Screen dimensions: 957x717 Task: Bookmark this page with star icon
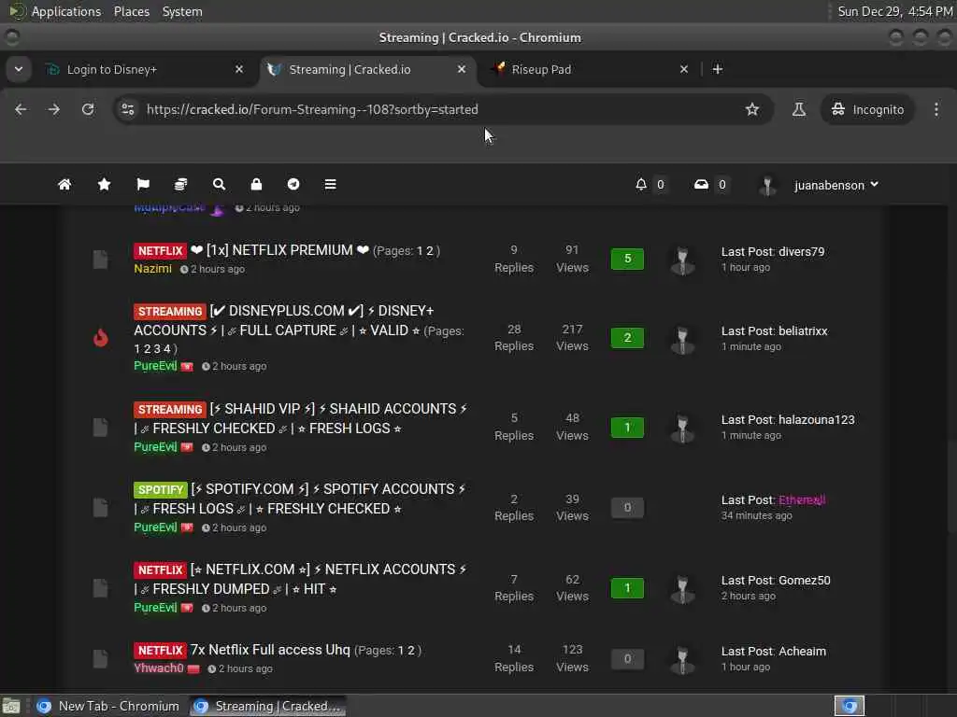coord(752,109)
